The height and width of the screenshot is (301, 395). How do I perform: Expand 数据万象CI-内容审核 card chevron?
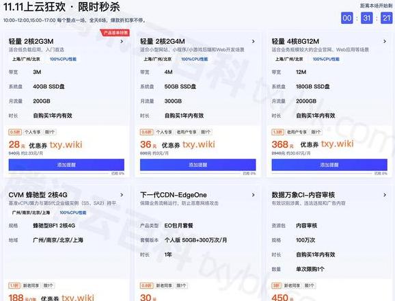click(385, 195)
